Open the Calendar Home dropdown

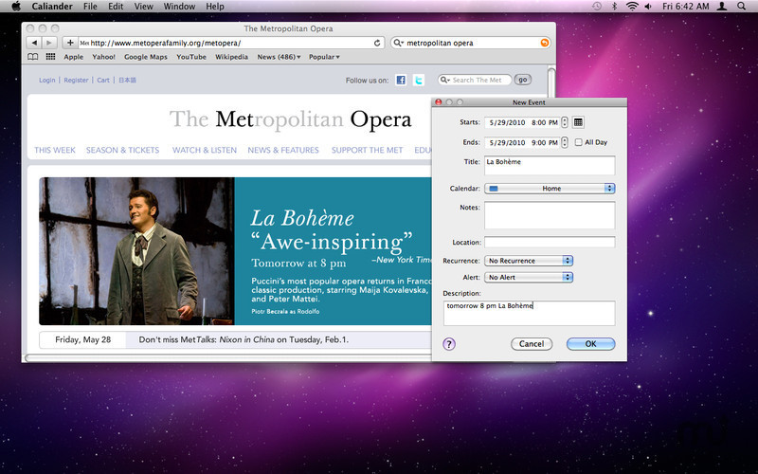click(x=550, y=188)
